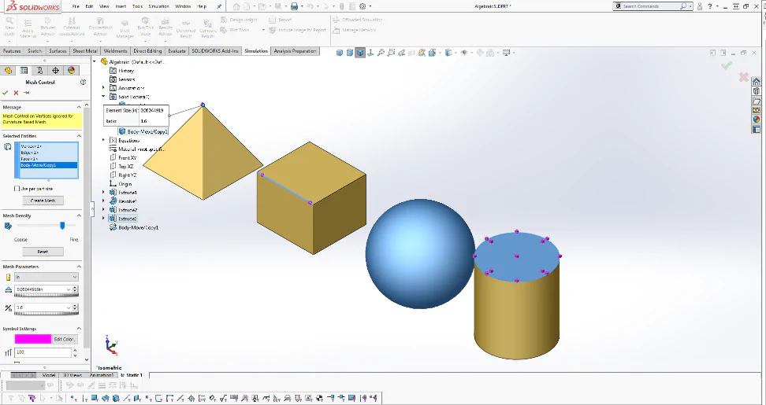Image resolution: width=766 pixels, height=405 pixels.
Task: Open the options gear icon
Action: pos(363,6)
